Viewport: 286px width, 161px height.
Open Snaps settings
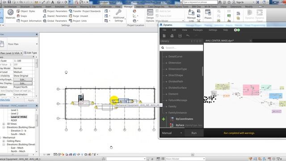coord(22,16)
